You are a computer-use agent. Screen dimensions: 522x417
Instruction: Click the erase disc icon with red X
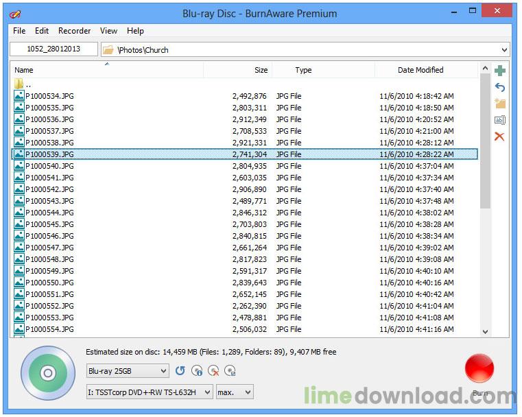point(213,371)
